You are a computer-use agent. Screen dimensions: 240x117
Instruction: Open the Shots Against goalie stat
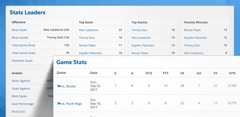point(21,81)
